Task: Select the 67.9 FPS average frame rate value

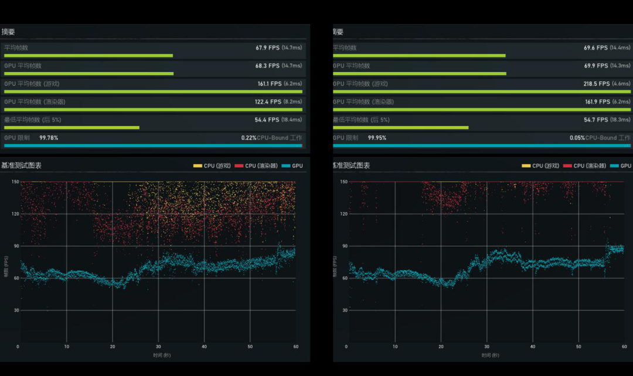Action: pyautogui.click(x=268, y=47)
